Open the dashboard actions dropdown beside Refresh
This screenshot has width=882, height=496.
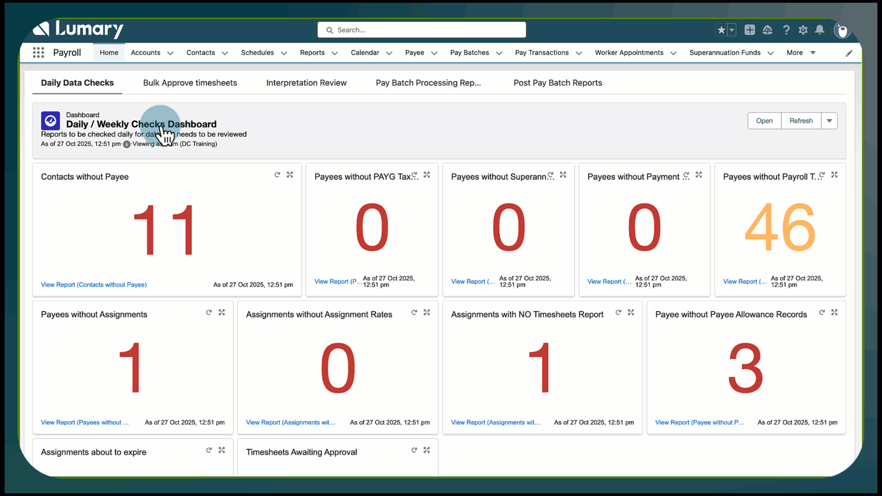tap(830, 121)
